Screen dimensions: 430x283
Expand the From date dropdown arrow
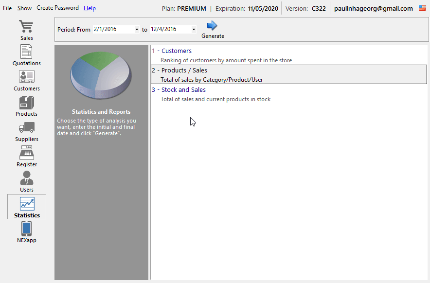(137, 29)
